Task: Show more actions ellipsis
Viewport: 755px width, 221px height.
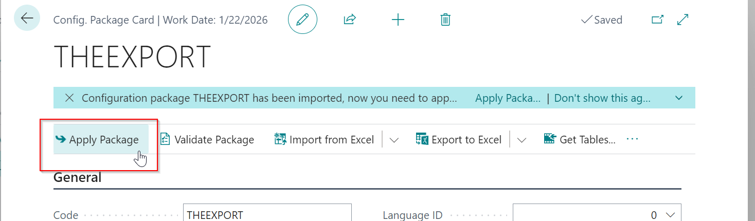Action: [x=633, y=139]
